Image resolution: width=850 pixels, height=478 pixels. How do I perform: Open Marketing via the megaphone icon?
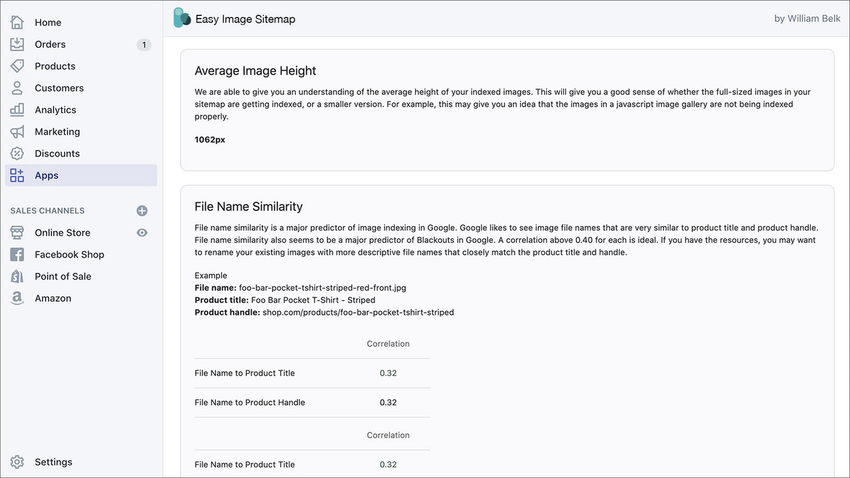point(17,131)
